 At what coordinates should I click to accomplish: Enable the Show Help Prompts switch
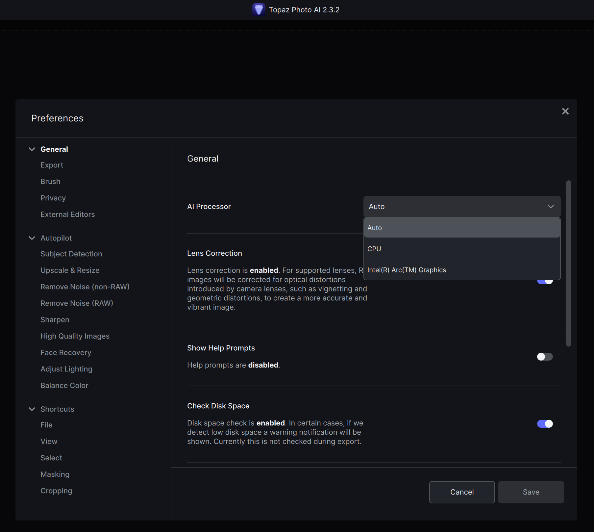[545, 357]
